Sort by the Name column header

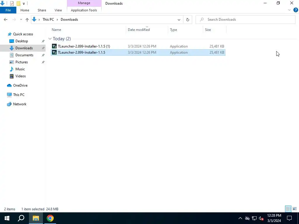point(88,30)
